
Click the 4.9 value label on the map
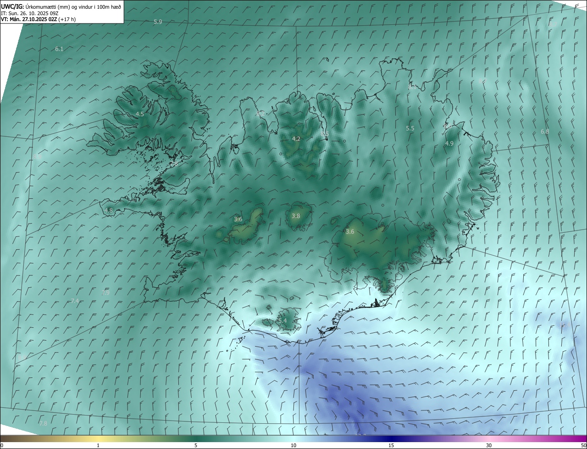[449, 144]
